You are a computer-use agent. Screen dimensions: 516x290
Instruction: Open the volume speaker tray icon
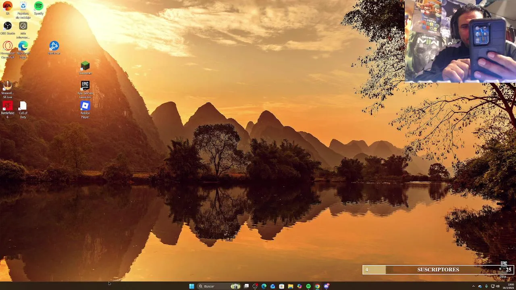click(498, 286)
